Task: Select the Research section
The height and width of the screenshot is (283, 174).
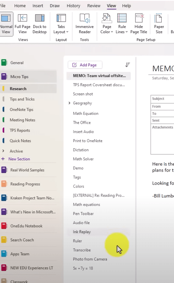Action: (x=28, y=89)
